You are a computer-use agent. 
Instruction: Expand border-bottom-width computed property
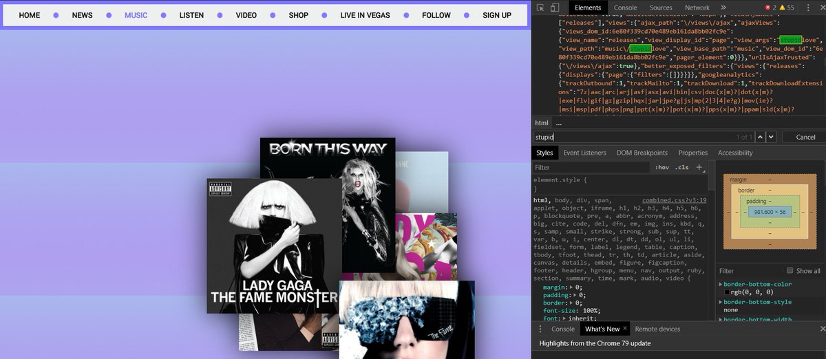click(x=721, y=319)
